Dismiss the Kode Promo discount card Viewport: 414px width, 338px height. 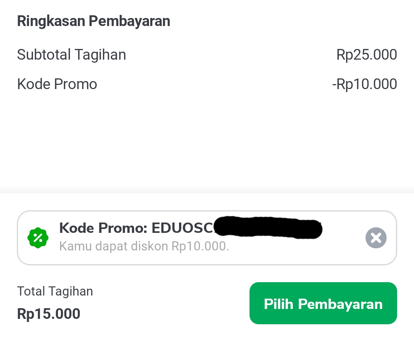tap(376, 237)
